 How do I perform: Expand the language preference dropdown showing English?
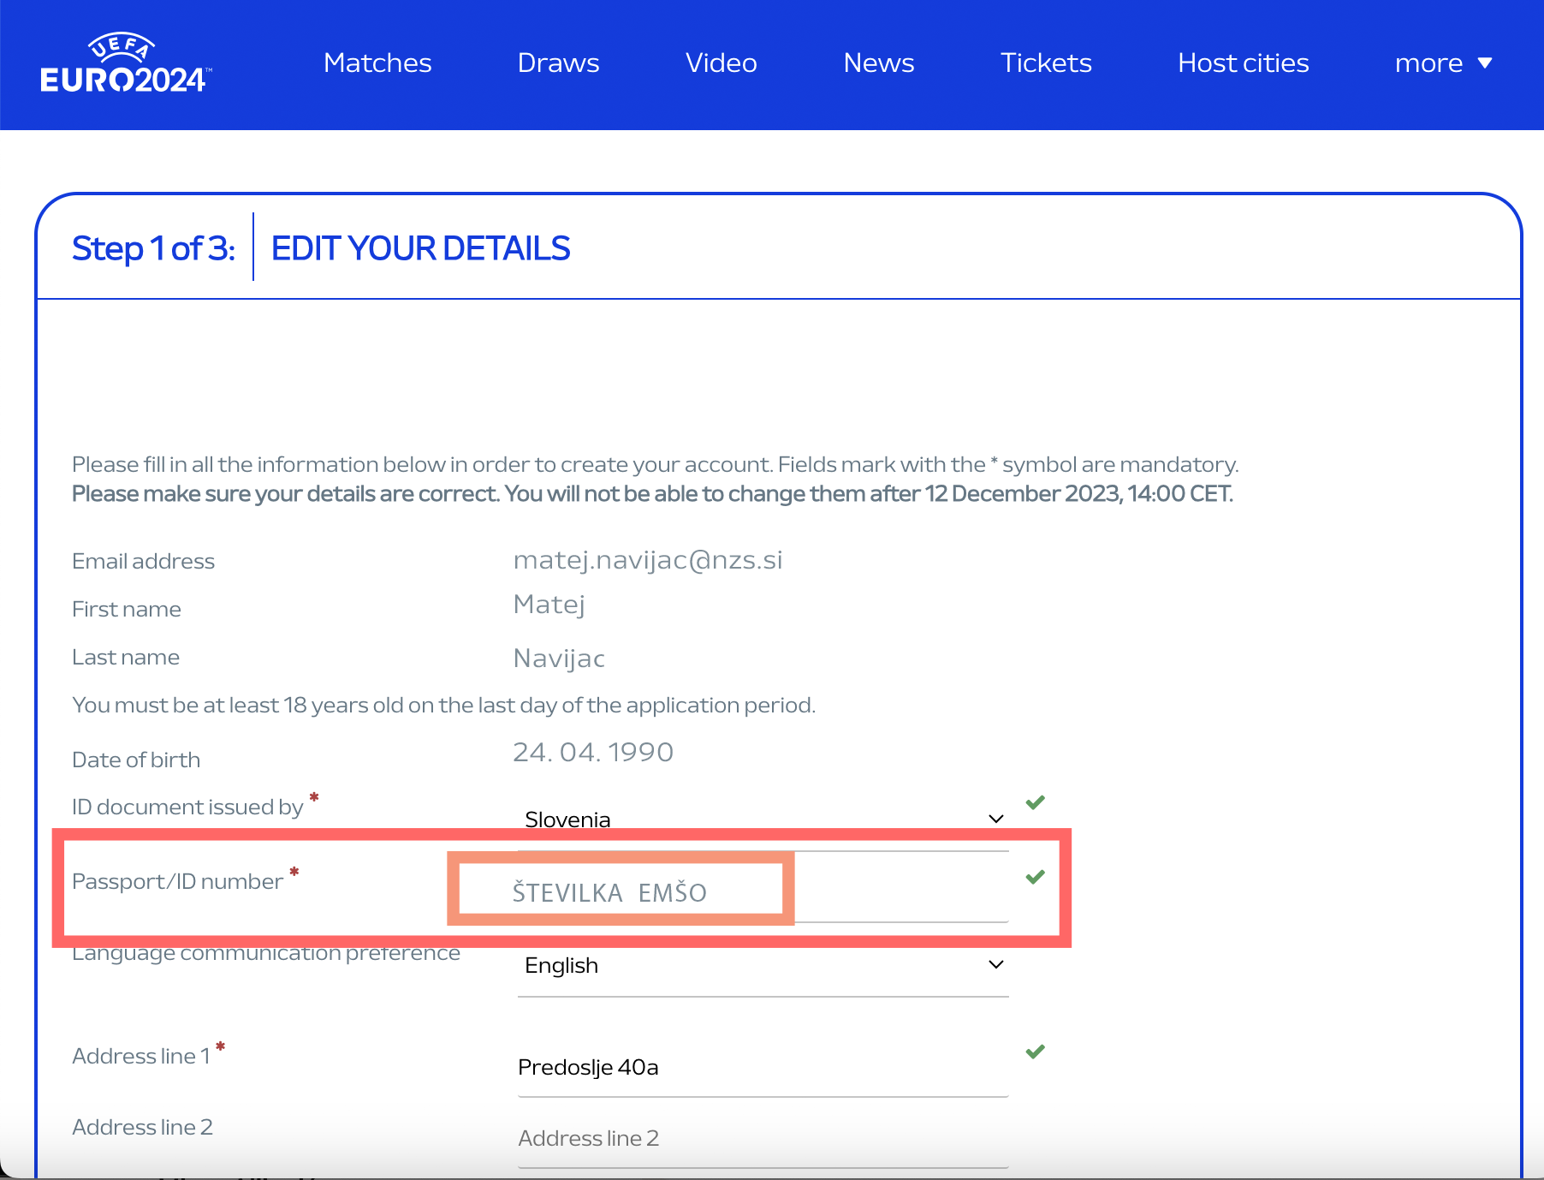pos(762,965)
